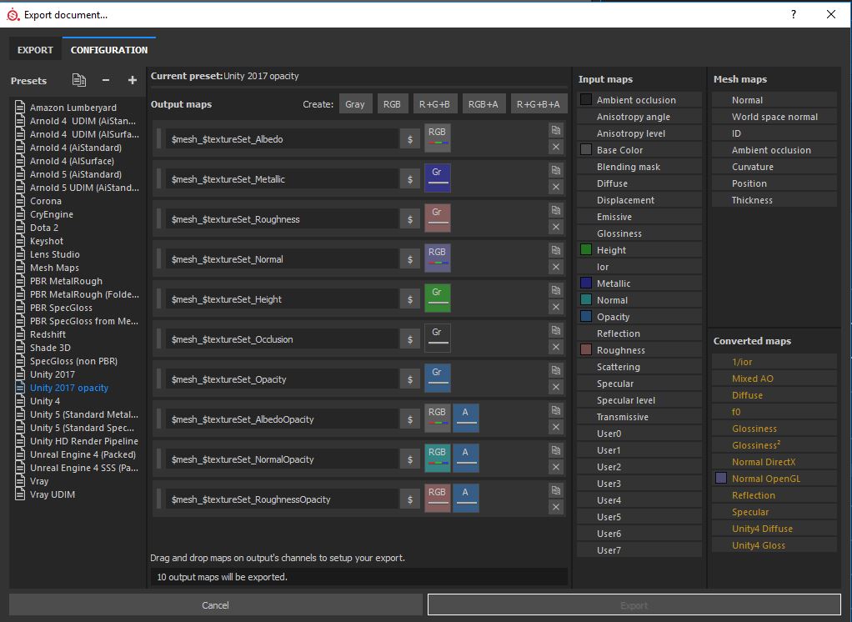Viewport: 852px width, 622px height.
Task: Create a new Gray output map
Action: coord(355,103)
